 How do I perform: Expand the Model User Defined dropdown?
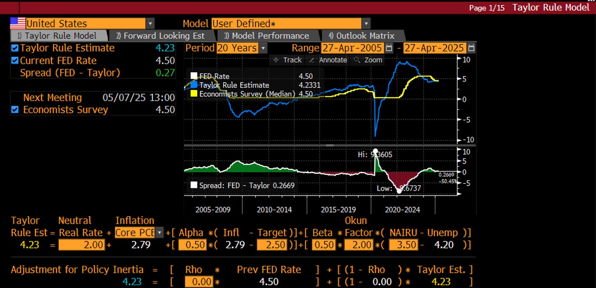(366, 24)
